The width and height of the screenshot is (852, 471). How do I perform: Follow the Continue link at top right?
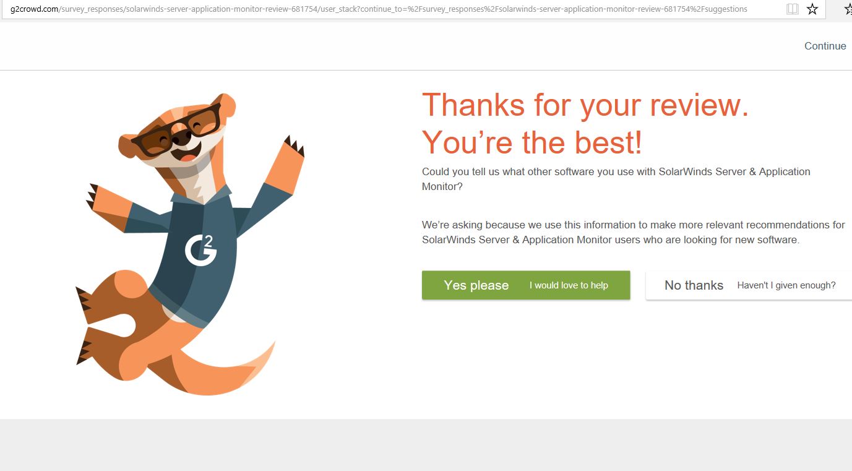pos(825,46)
